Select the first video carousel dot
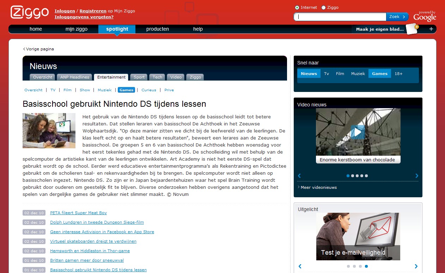Image resolution: width=445 pixels, height=273 pixels. [348, 176]
